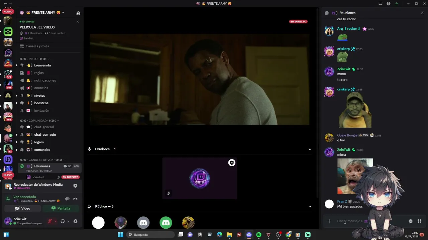Open the ZeinTwit speaker tile badge icon
Screen dimensions: 428x240
pyautogui.click(x=232, y=163)
